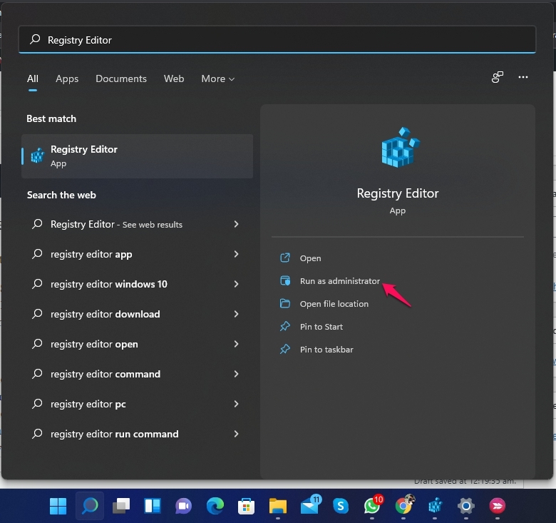Image resolution: width=556 pixels, height=523 pixels.
Task: Open the Windows Start button on taskbar
Action: pyautogui.click(x=58, y=506)
